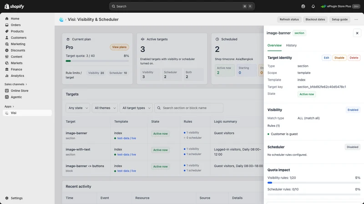Expand the Sales channels section
The image size is (364, 204).
pos(16,84)
